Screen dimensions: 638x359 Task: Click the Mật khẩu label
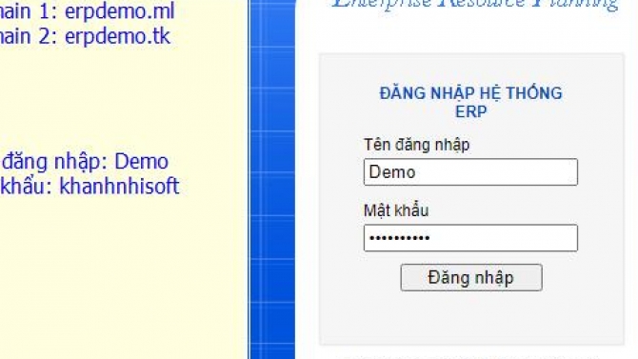(396, 210)
